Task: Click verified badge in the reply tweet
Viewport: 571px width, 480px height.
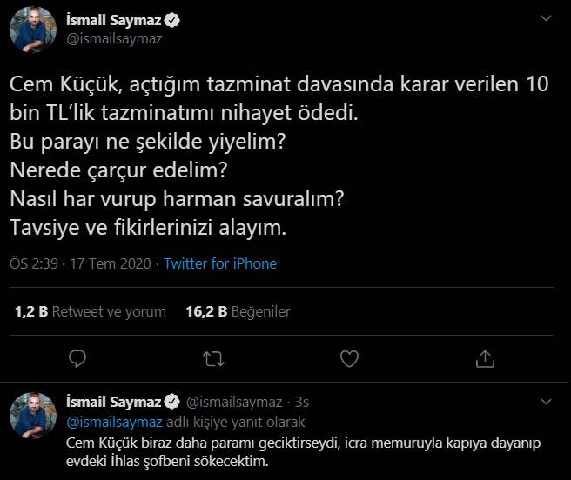Action: 172,402
